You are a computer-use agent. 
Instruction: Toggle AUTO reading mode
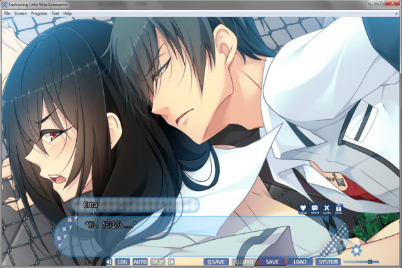pyautogui.click(x=140, y=261)
